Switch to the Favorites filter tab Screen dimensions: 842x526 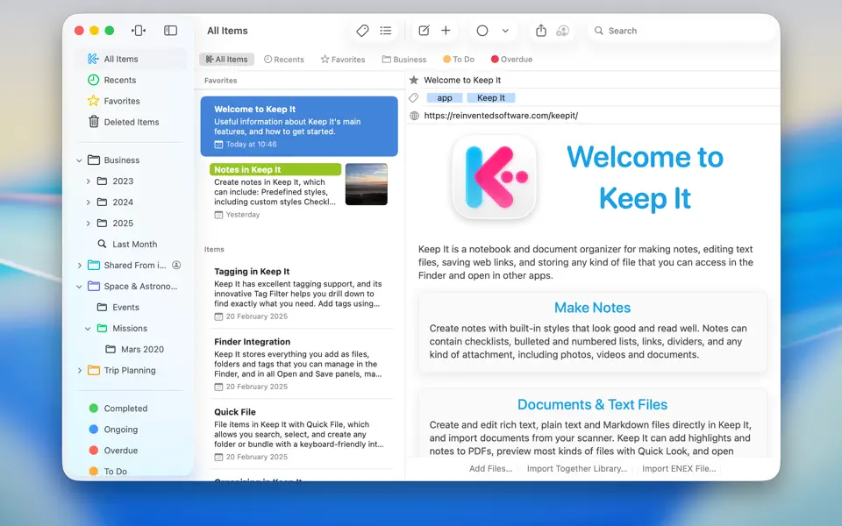pyautogui.click(x=341, y=59)
